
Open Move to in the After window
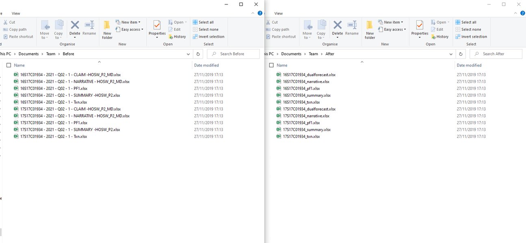[x=307, y=30]
